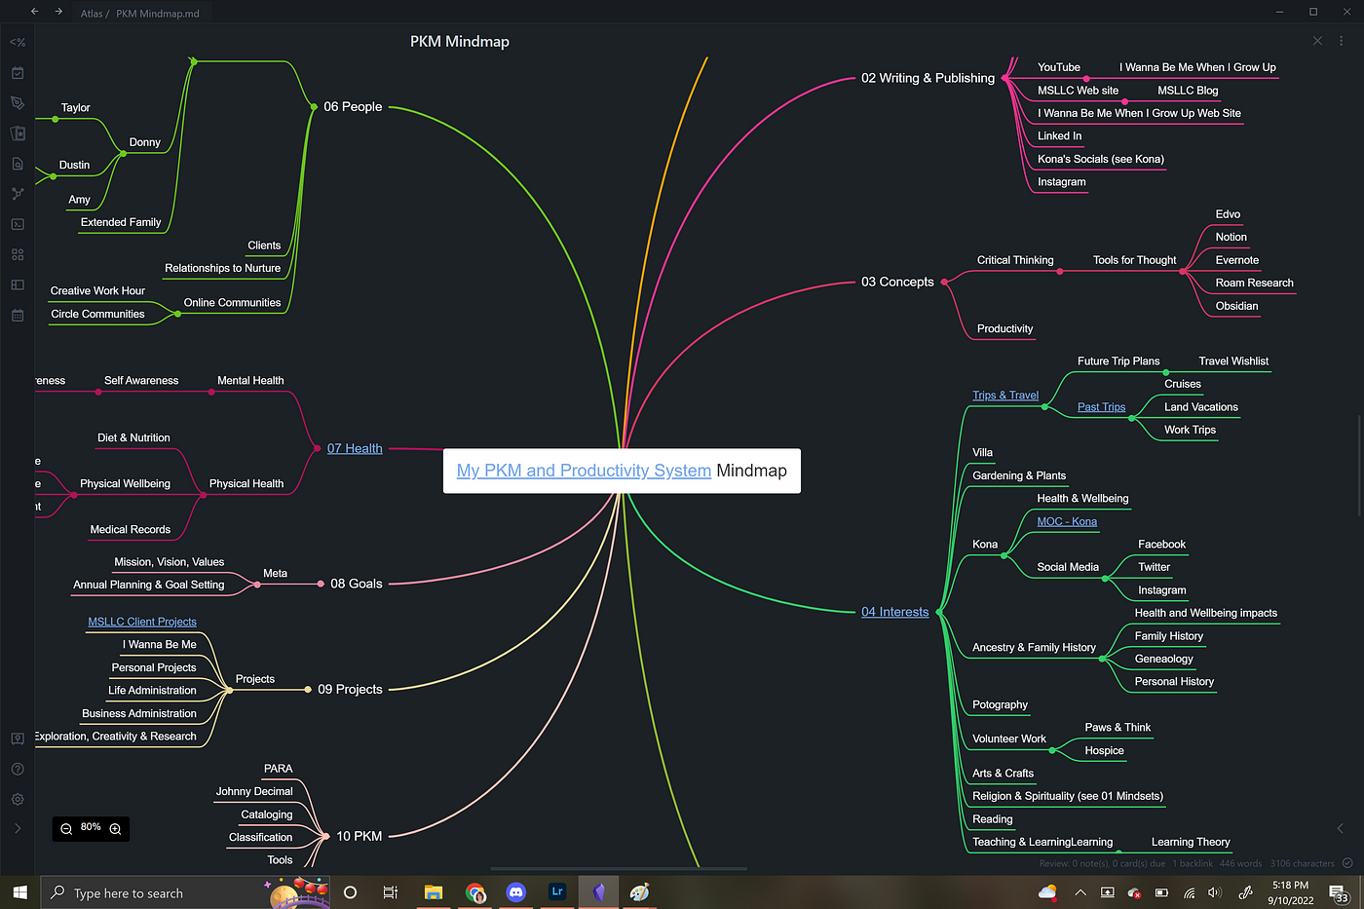This screenshot has width=1364, height=909.
Task: Select the Relationships to Nurture node
Action: point(222,268)
